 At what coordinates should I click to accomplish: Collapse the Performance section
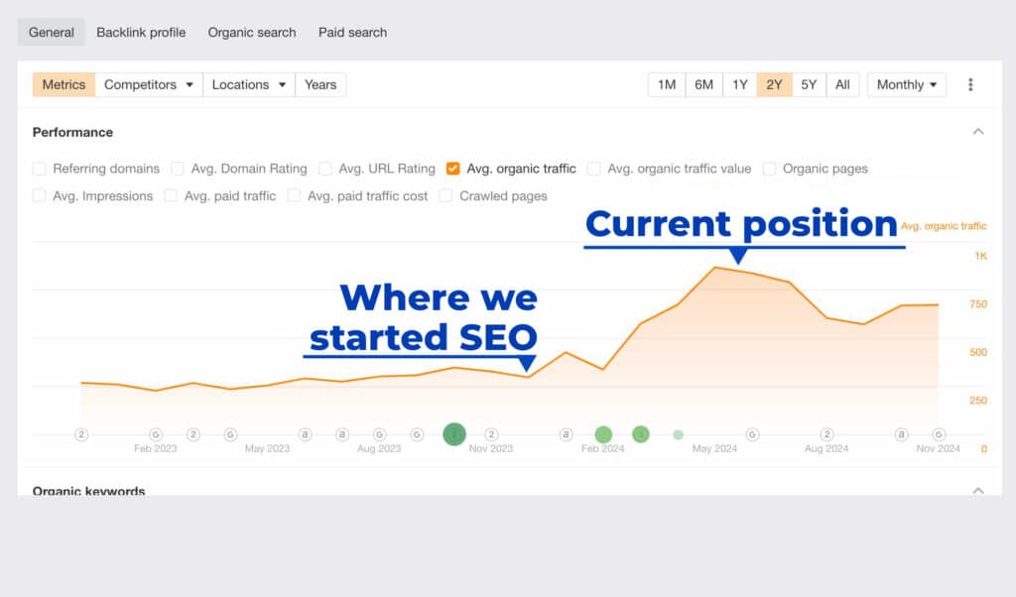tap(978, 131)
